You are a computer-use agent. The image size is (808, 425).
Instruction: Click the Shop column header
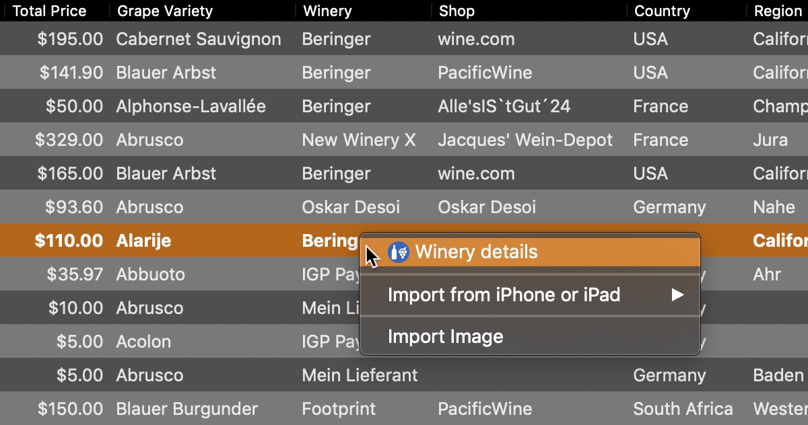coord(457,11)
